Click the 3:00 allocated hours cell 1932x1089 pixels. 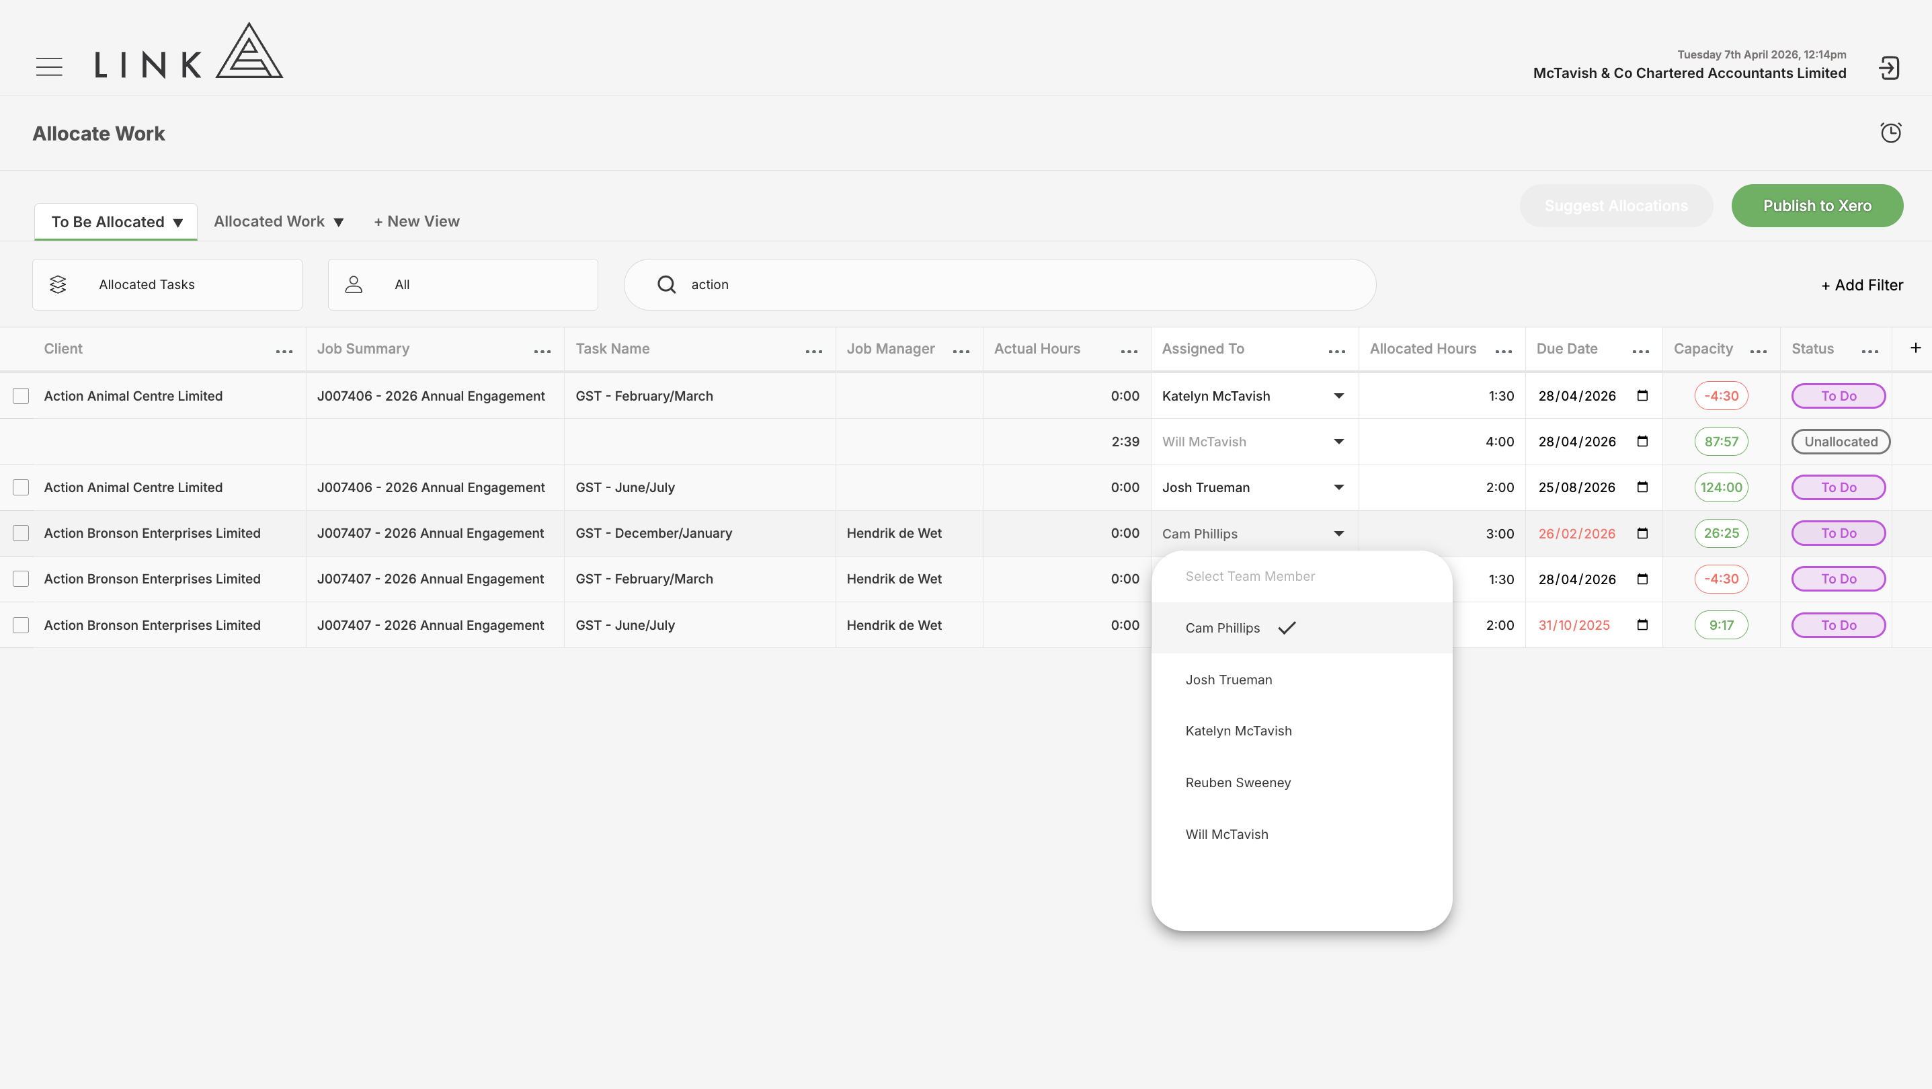1441,534
